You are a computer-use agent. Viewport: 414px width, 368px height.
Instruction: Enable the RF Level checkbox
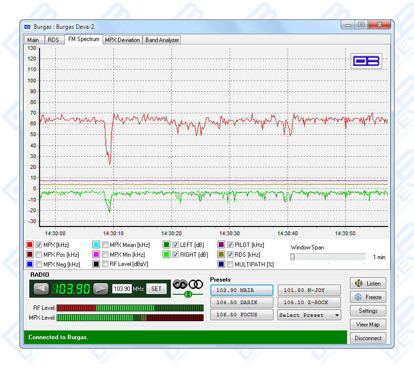pos(105,264)
